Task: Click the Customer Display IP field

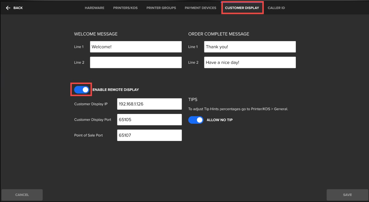Action: (x=149, y=104)
